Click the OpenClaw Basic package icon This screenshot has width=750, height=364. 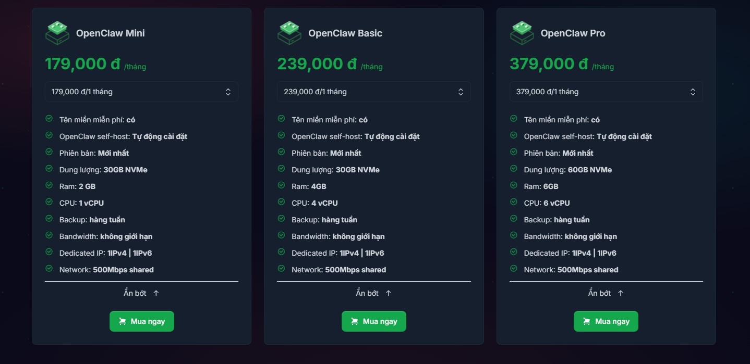[289, 32]
